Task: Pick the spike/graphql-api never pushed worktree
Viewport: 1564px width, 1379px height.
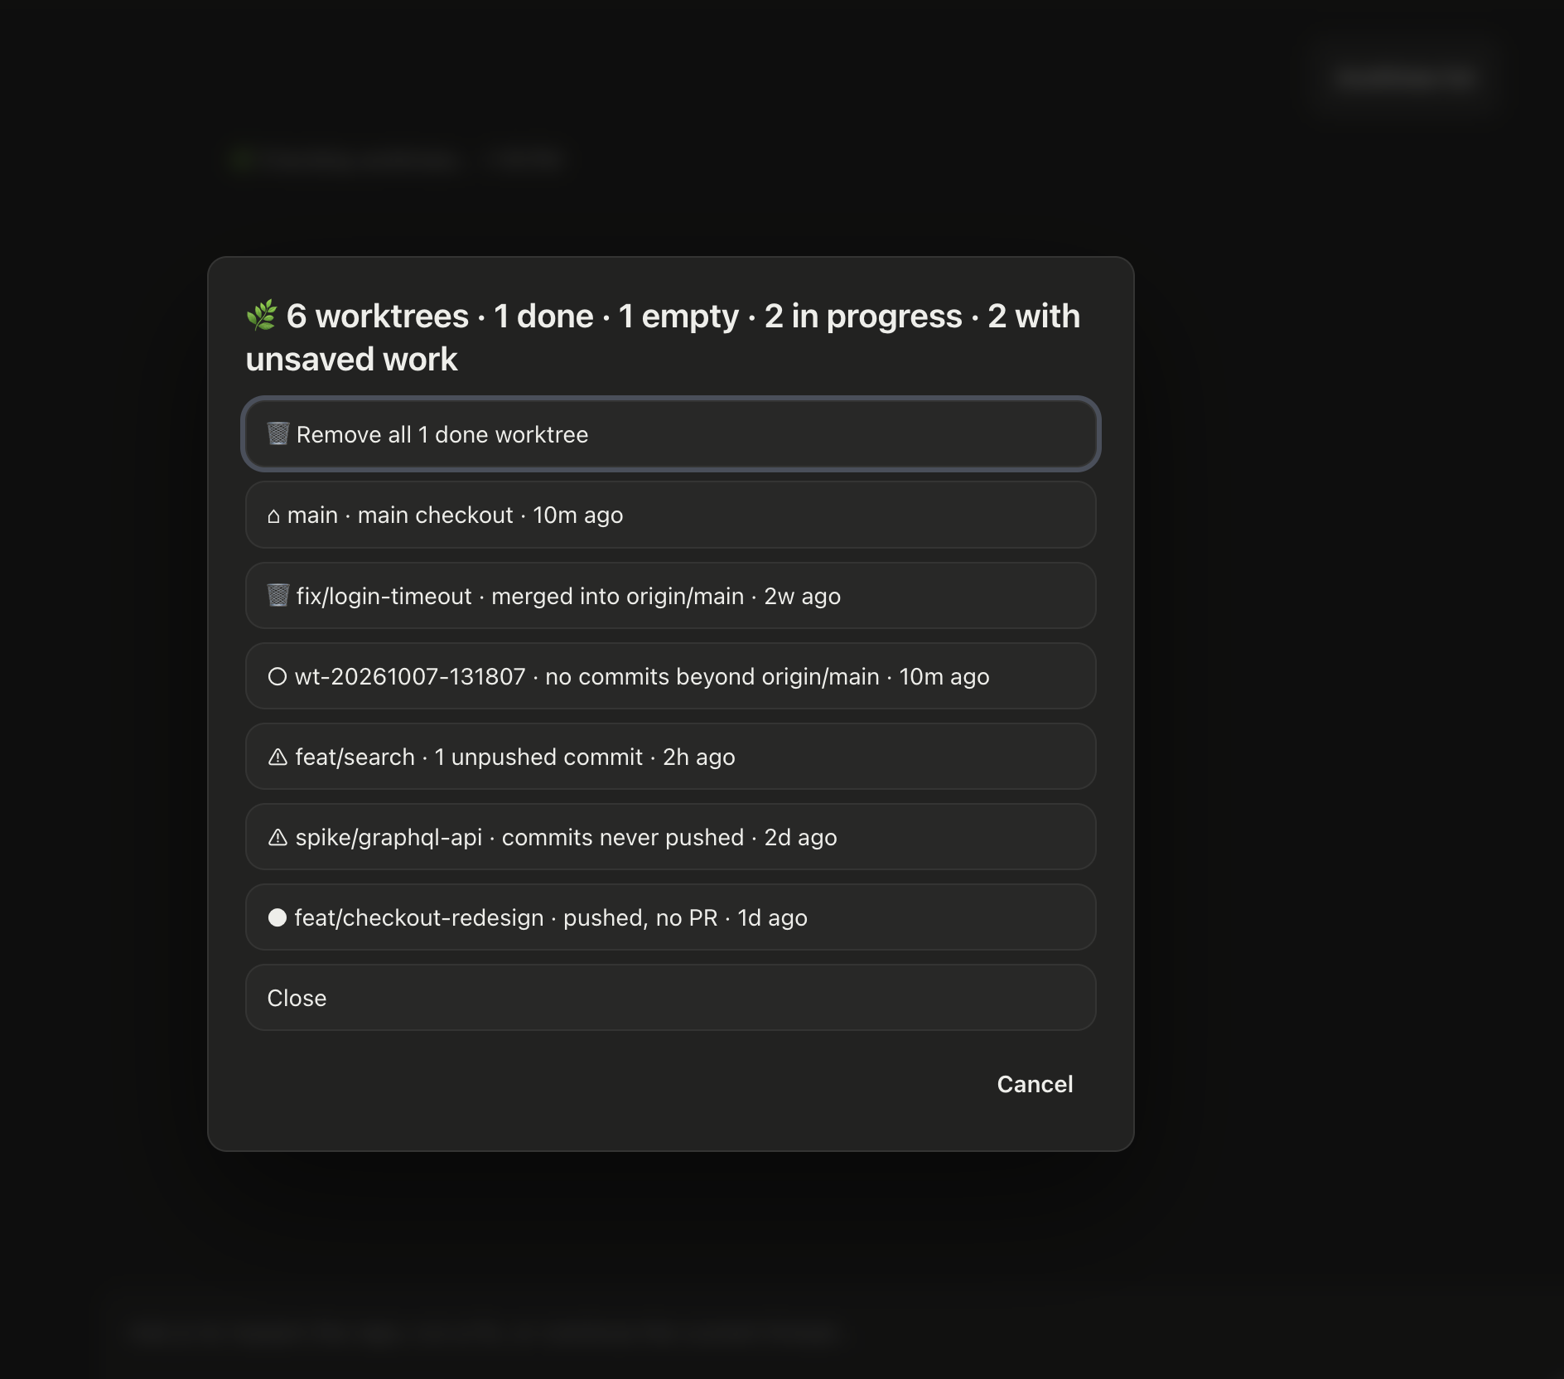Action: click(671, 837)
